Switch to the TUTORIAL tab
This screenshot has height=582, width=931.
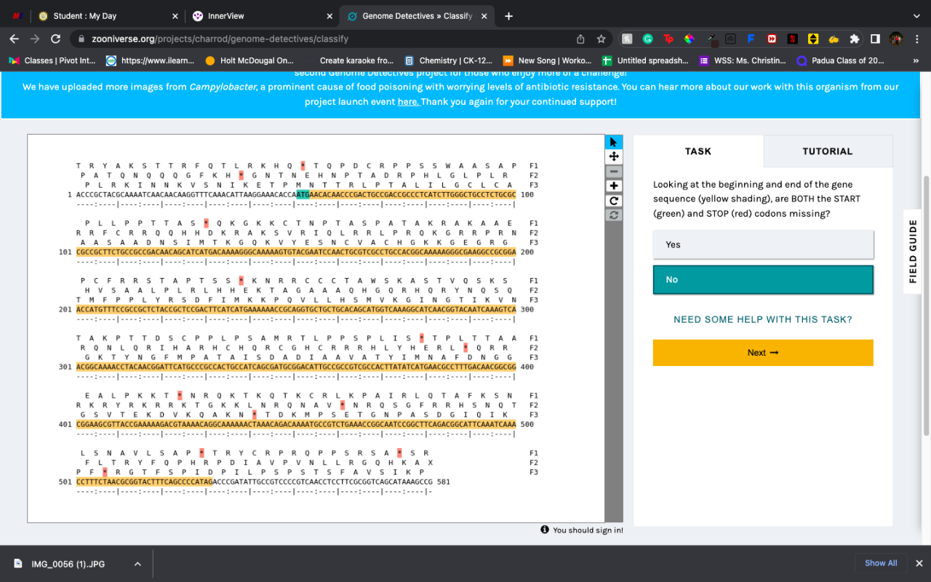click(827, 151)
